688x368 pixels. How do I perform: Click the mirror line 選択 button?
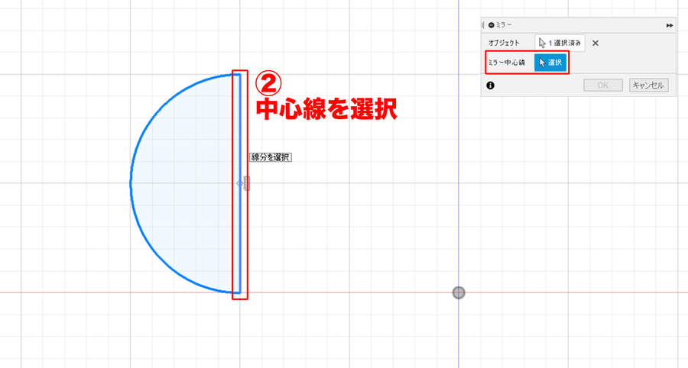[x=550, y=62]
